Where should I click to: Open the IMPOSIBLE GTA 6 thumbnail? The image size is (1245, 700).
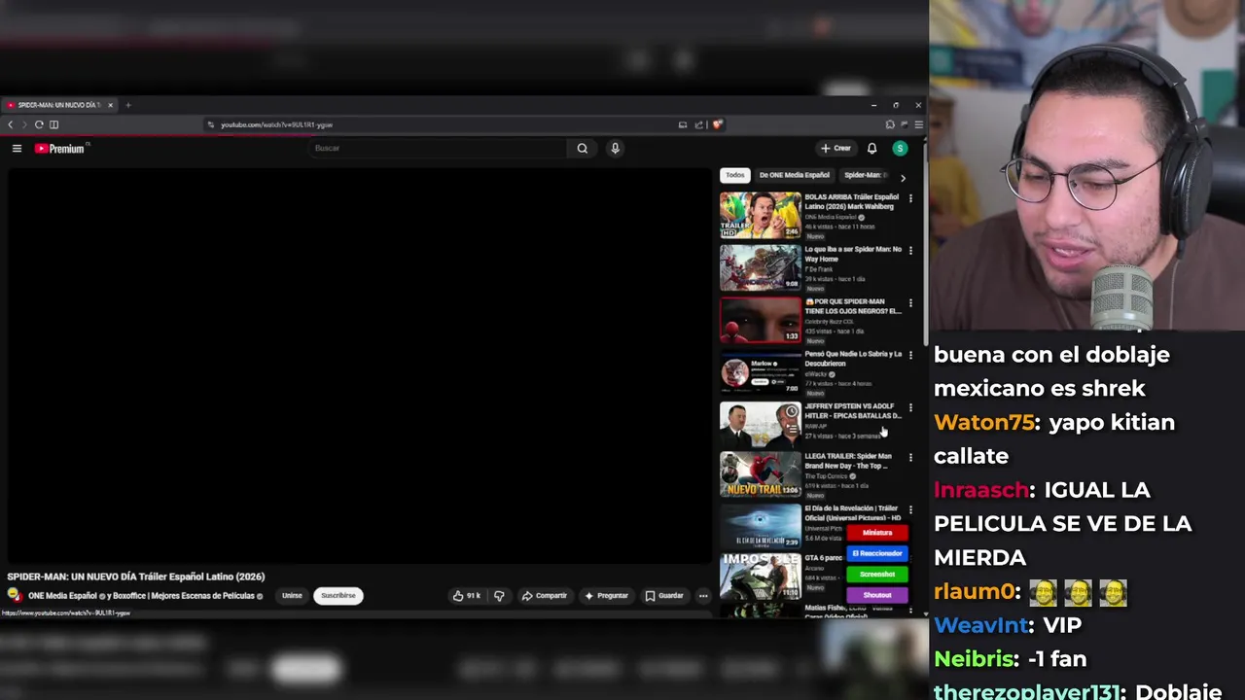point(761,578)
